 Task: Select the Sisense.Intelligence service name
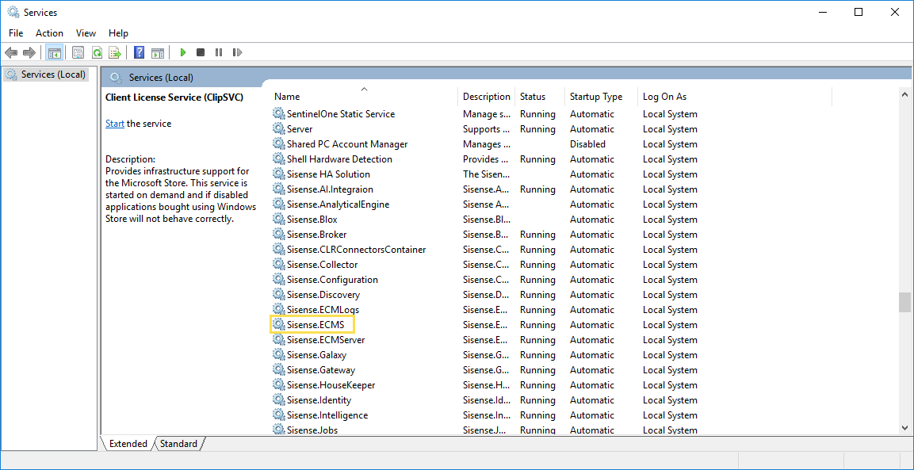click(327, 415)
